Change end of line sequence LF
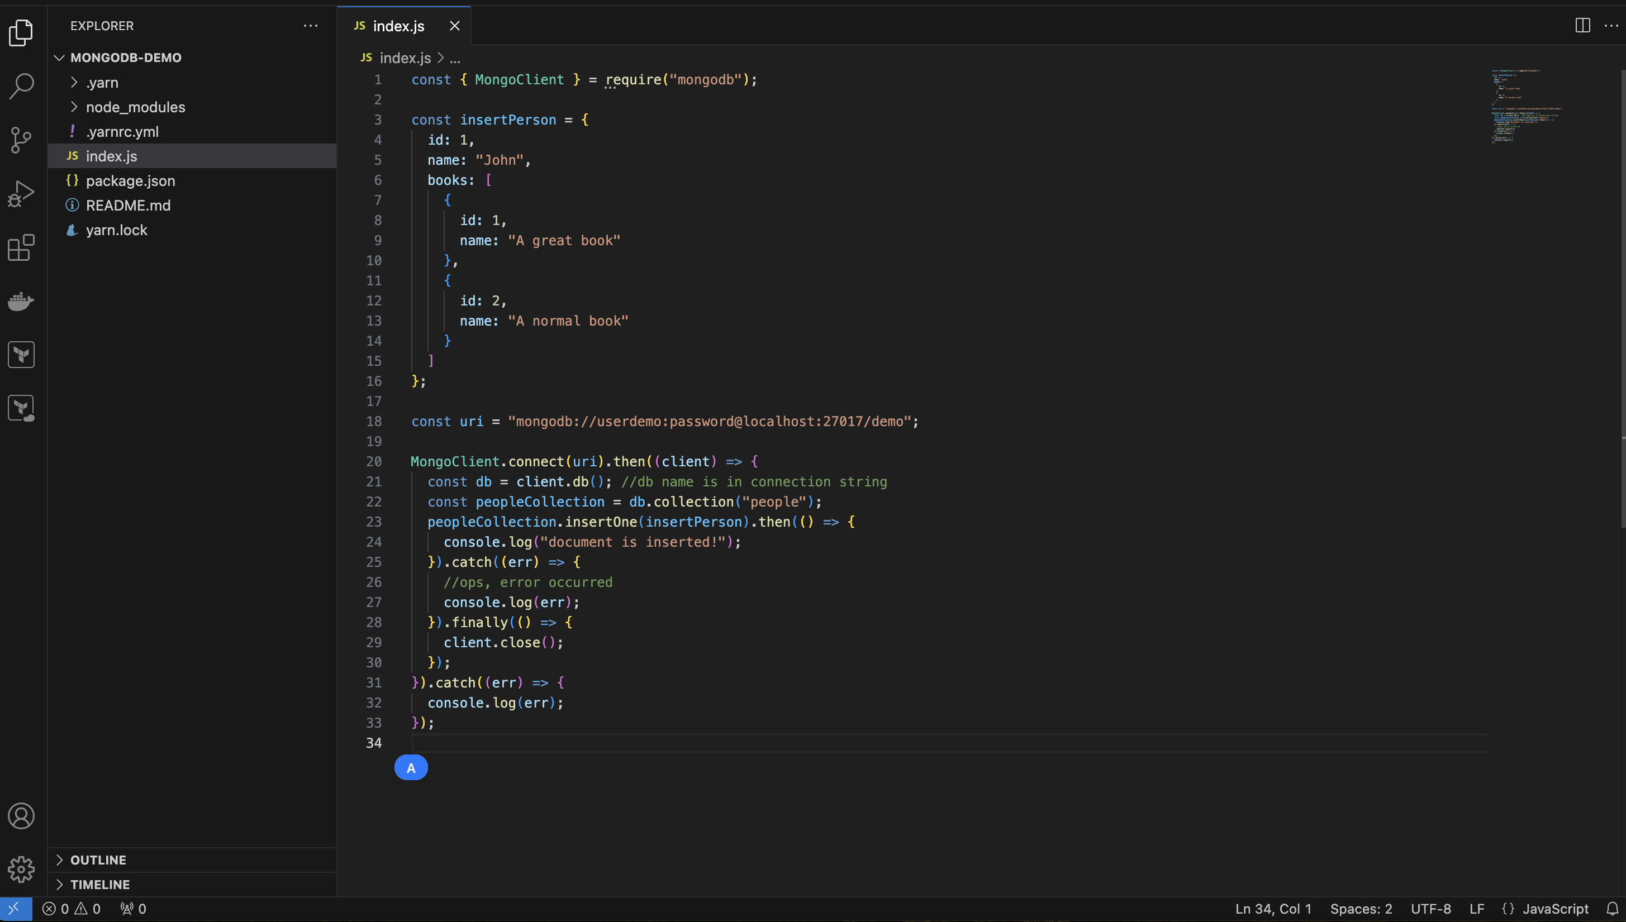 pos(1476,909)
